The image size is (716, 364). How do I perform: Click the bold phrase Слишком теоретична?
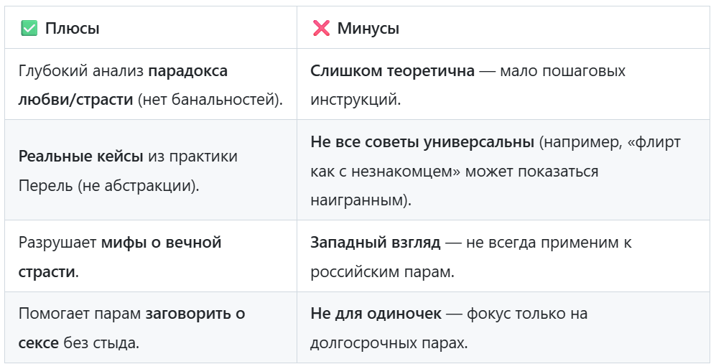point(392,71)
